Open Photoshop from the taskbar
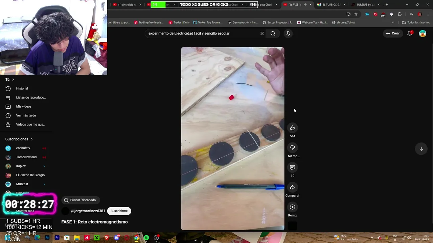This screenshot has height=243, width=433. 47,238
